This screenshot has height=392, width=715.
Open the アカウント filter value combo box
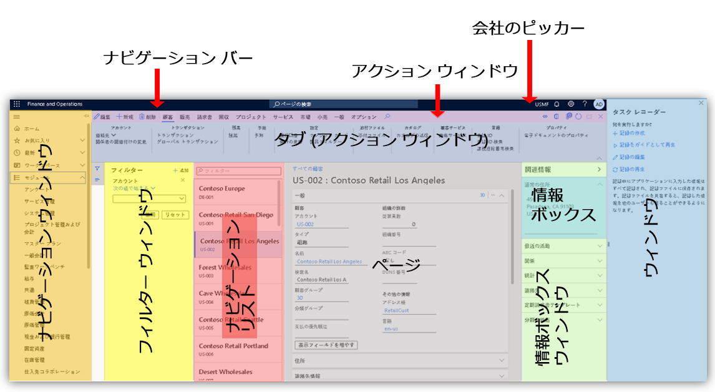(x=149, y=198)
